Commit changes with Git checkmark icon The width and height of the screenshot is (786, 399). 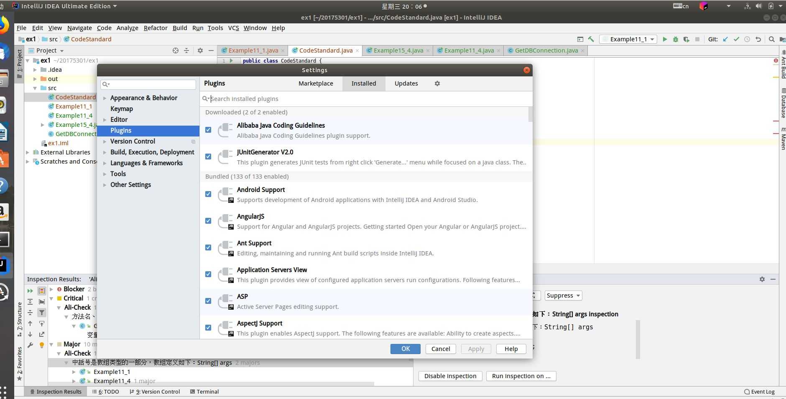coord(736,39)
